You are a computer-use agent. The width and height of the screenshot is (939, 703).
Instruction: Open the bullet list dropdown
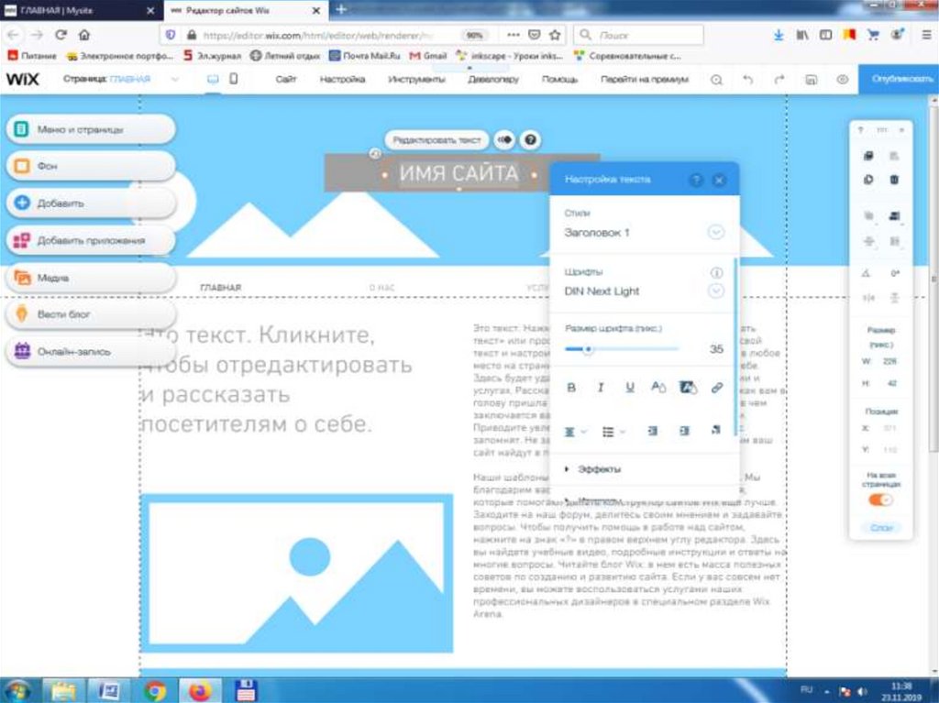point(613,431)
